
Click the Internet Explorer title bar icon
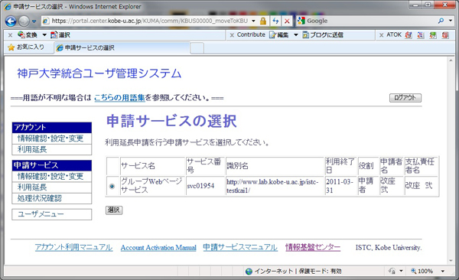pyautogui.click(x=8, y=6)
